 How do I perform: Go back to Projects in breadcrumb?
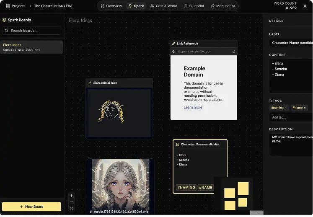(16, 6)
